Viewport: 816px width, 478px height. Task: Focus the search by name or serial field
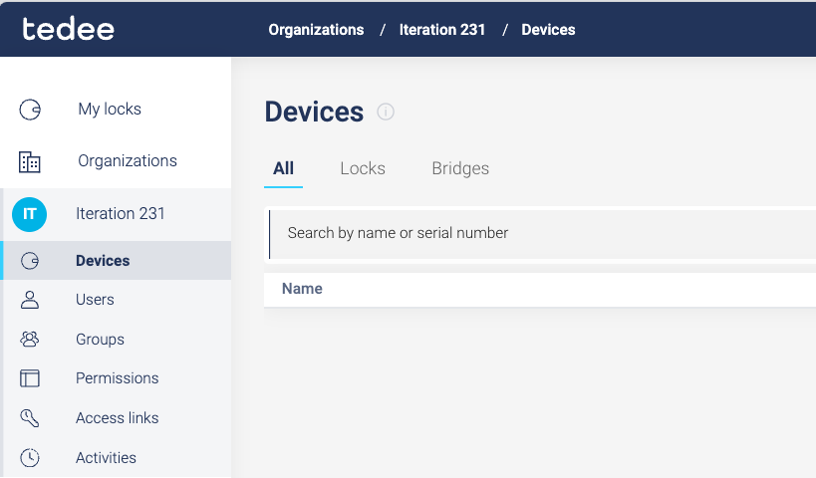point(542,233)
